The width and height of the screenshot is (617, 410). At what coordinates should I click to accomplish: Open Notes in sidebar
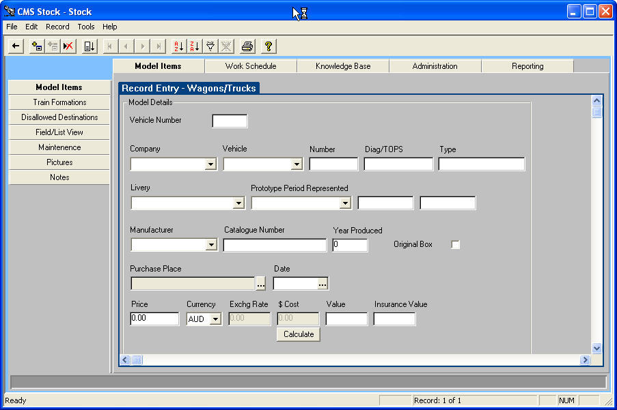pyautogui.click(x=59, y=177)
